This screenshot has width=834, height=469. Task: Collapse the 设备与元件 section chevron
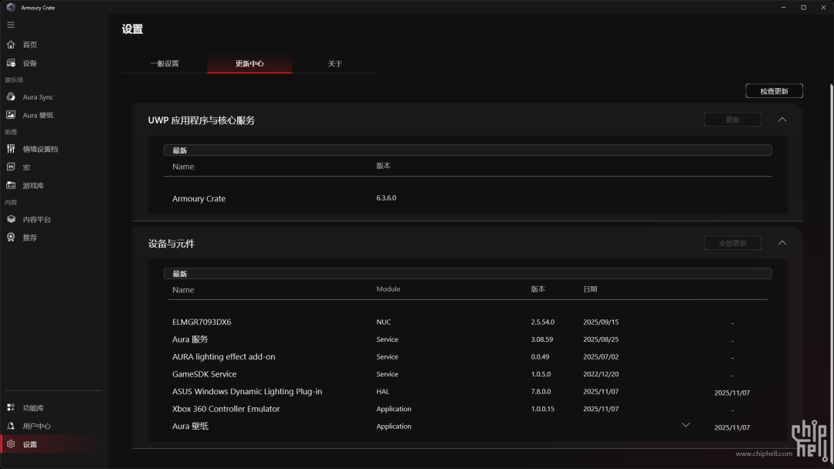pyautogui.click(x=781, y=243)
